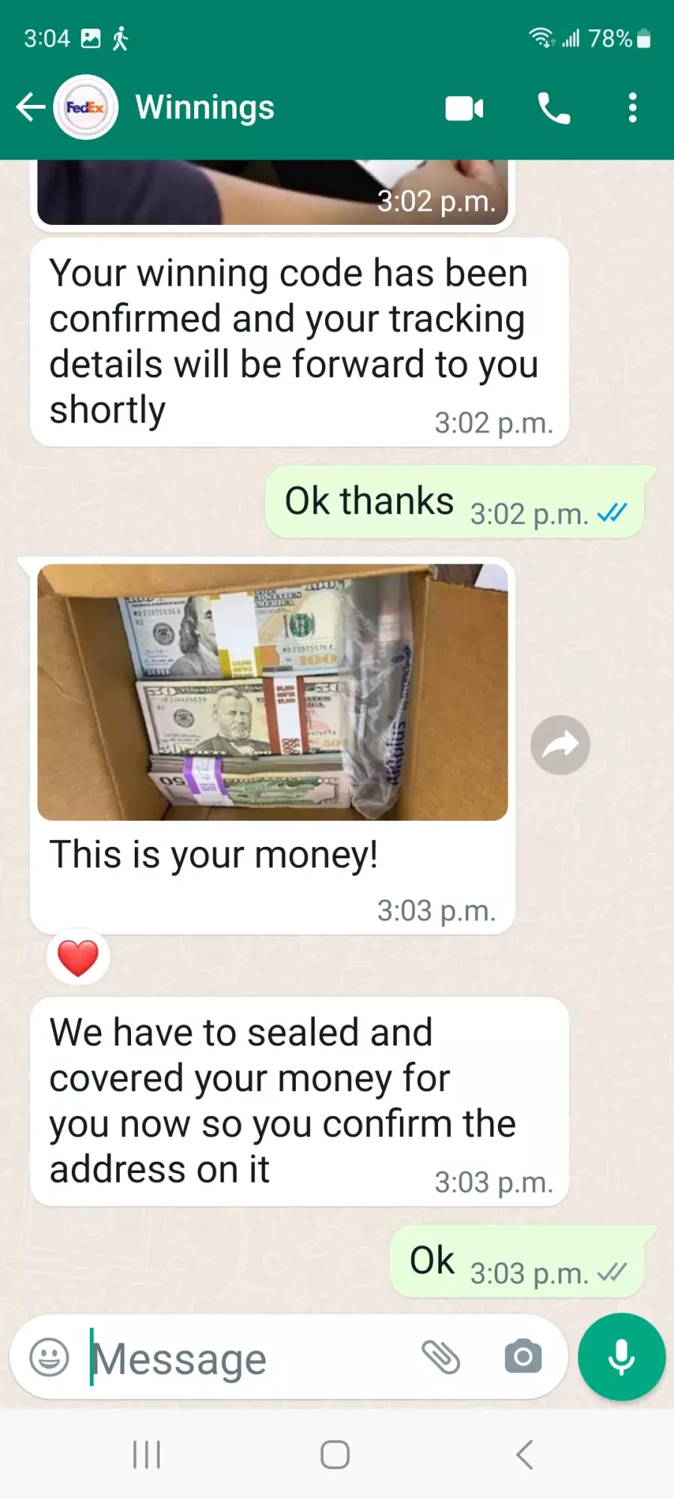Forward the money photo message
The width and height of the screenshot is (674, 1499).
[560, 745]
